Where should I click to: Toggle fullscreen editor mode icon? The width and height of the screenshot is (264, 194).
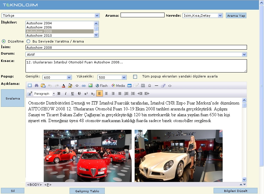[30, 85]
